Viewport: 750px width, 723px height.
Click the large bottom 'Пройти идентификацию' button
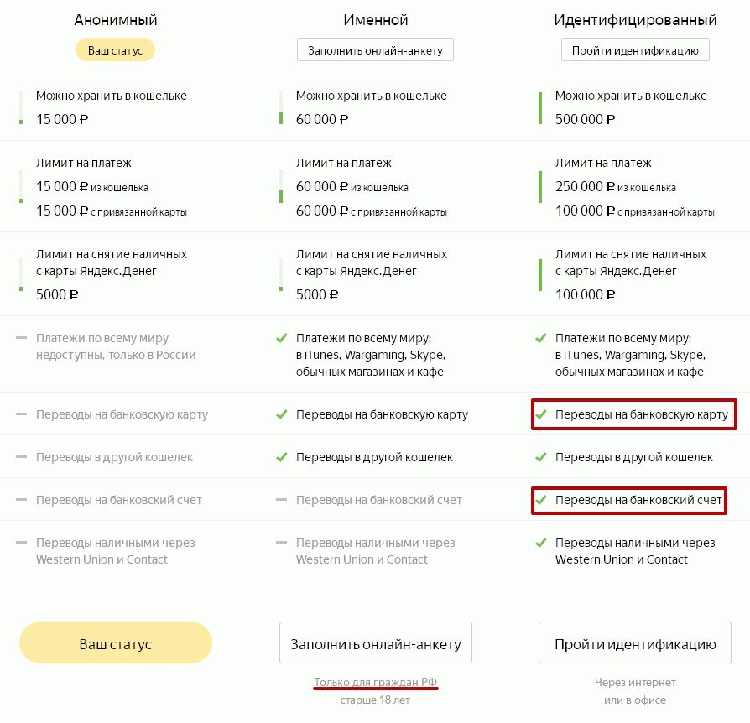pyautogui.click(x=635, y=642)
